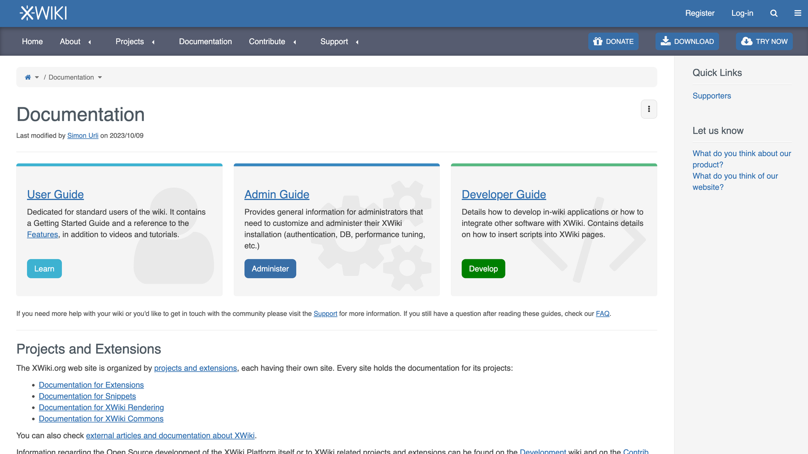808x454 pixels.
Task: Open Documentation for XWiki Commons
Action: (x=101, y=419)
